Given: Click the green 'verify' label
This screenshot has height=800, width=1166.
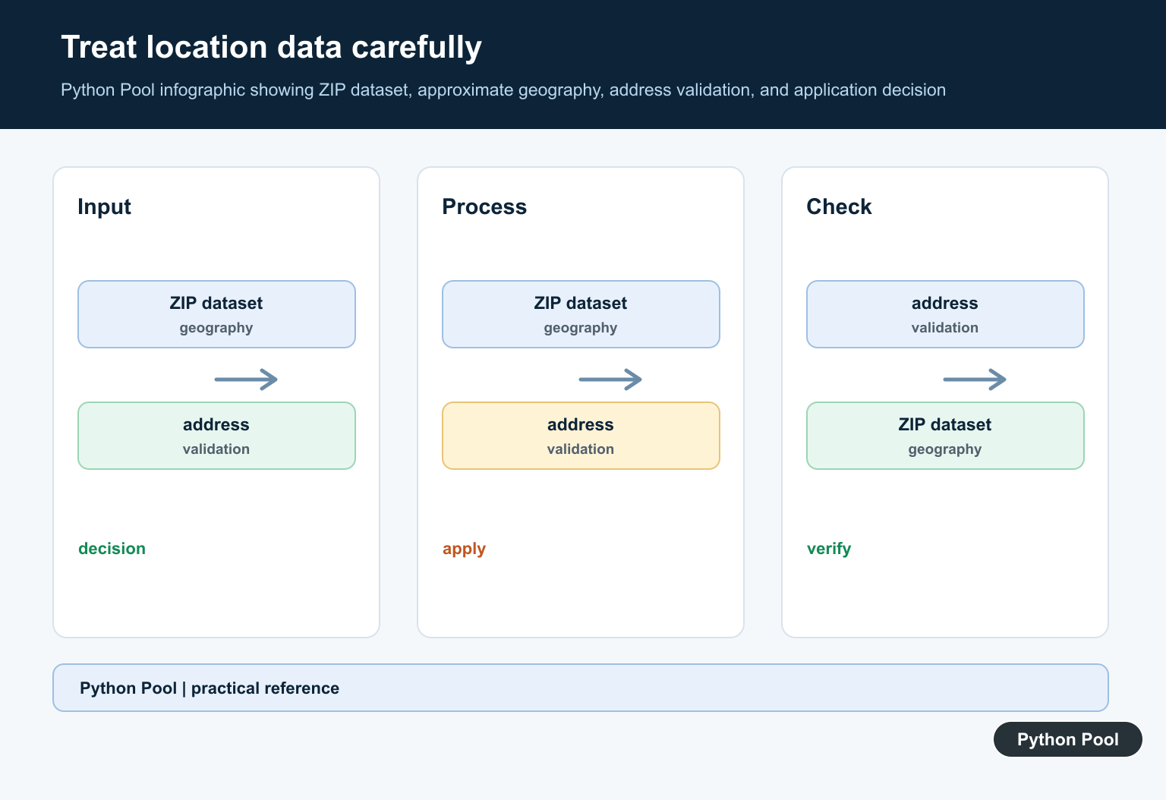Looking at the screenshot, I should click(829, 549).
